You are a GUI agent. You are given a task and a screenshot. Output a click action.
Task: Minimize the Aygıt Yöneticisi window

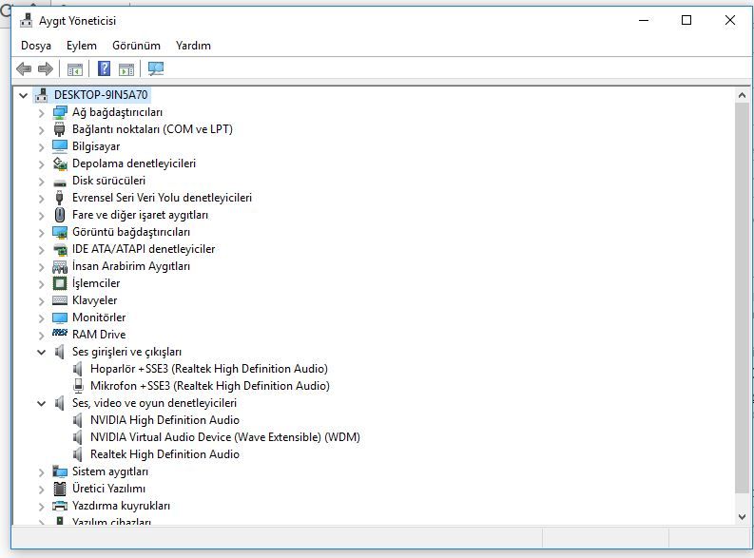[x=644, y=20]
